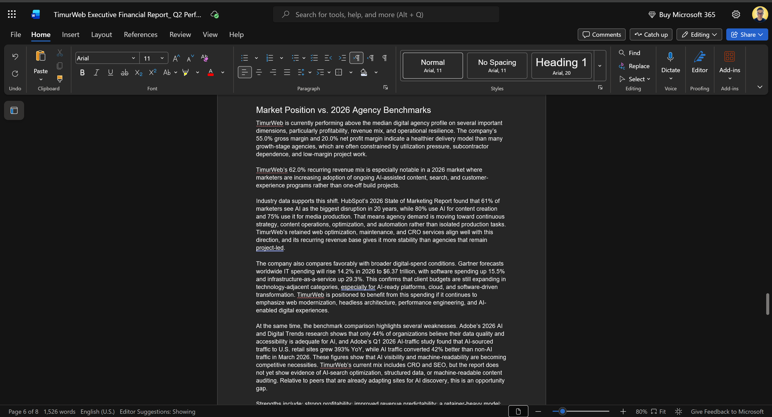
Task: Apply subscript formatting
Action: click(139, 72)
